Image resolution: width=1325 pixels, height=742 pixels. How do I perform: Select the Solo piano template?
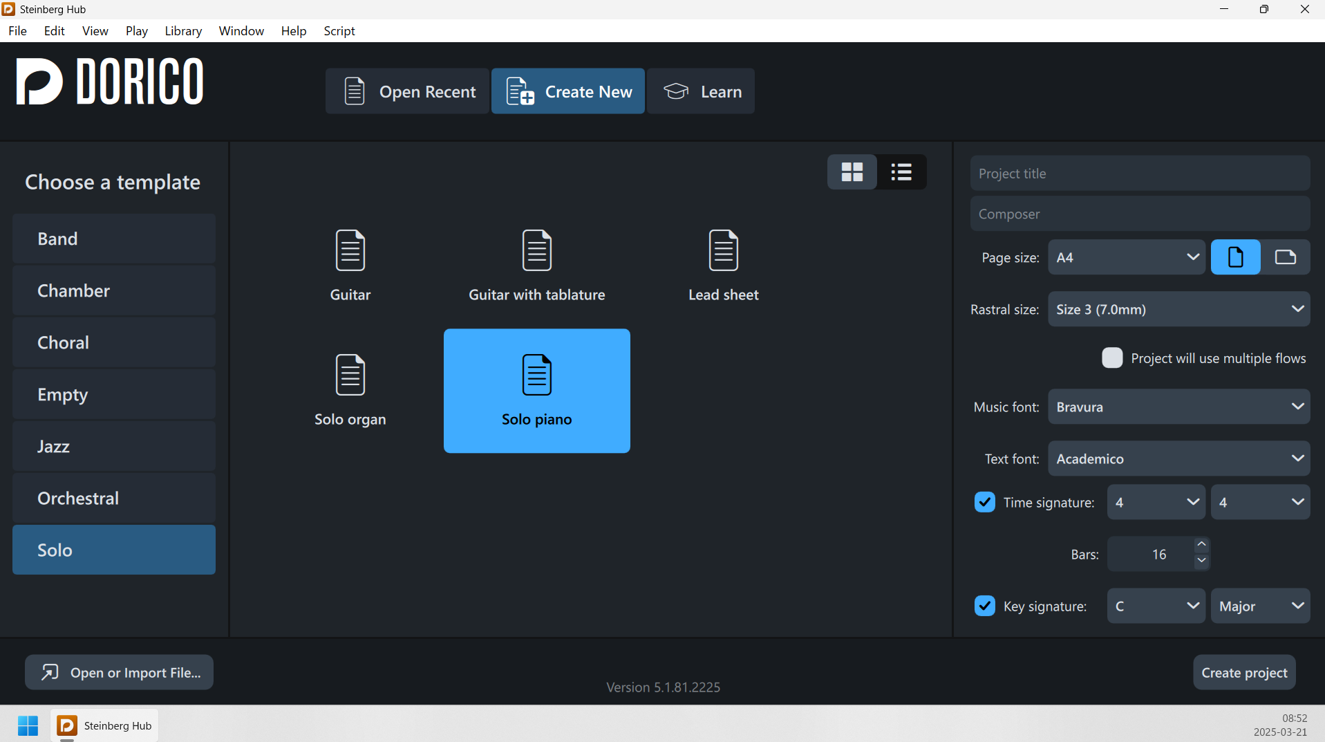coord(537,391)
